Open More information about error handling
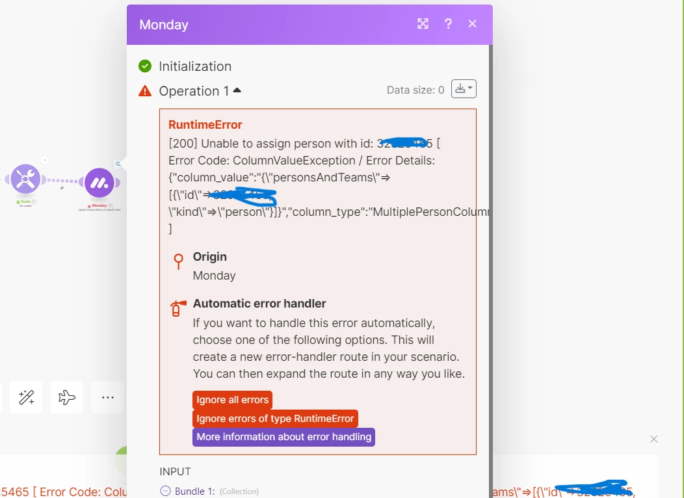This screenshot has height=498, width=684. pyautogui.click(x=283, y=437)
